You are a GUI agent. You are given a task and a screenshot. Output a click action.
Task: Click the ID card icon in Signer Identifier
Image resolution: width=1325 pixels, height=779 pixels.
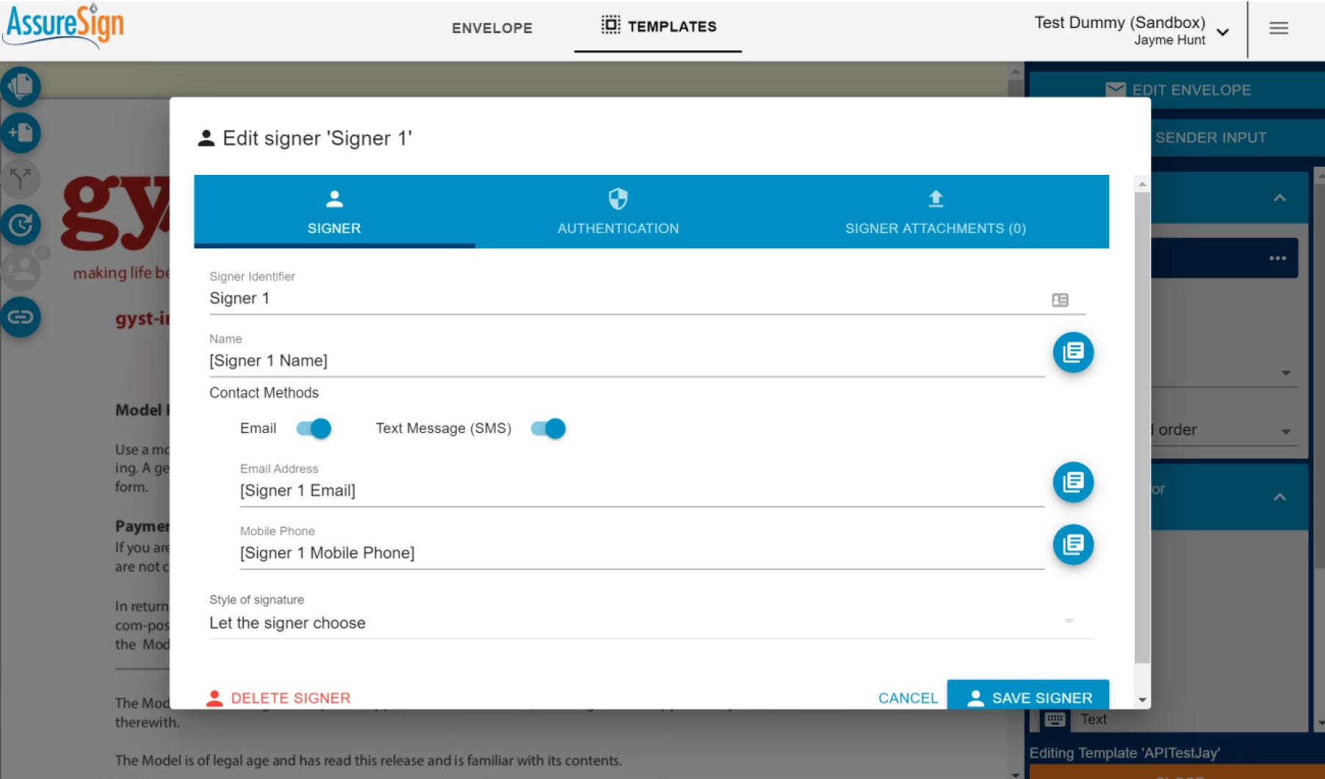pyautogui.click(x=1060, y=300)
